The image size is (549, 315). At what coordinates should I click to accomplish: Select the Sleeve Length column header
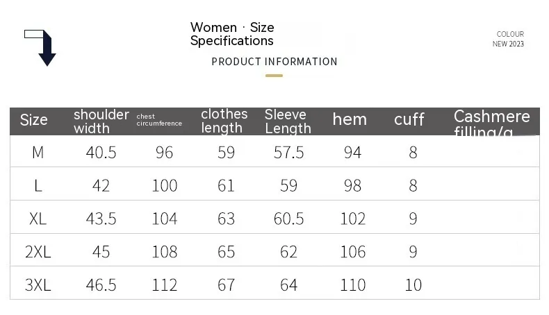click(x=288, y=121)
